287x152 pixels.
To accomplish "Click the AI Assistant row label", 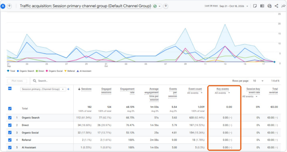I will [29, 148].
